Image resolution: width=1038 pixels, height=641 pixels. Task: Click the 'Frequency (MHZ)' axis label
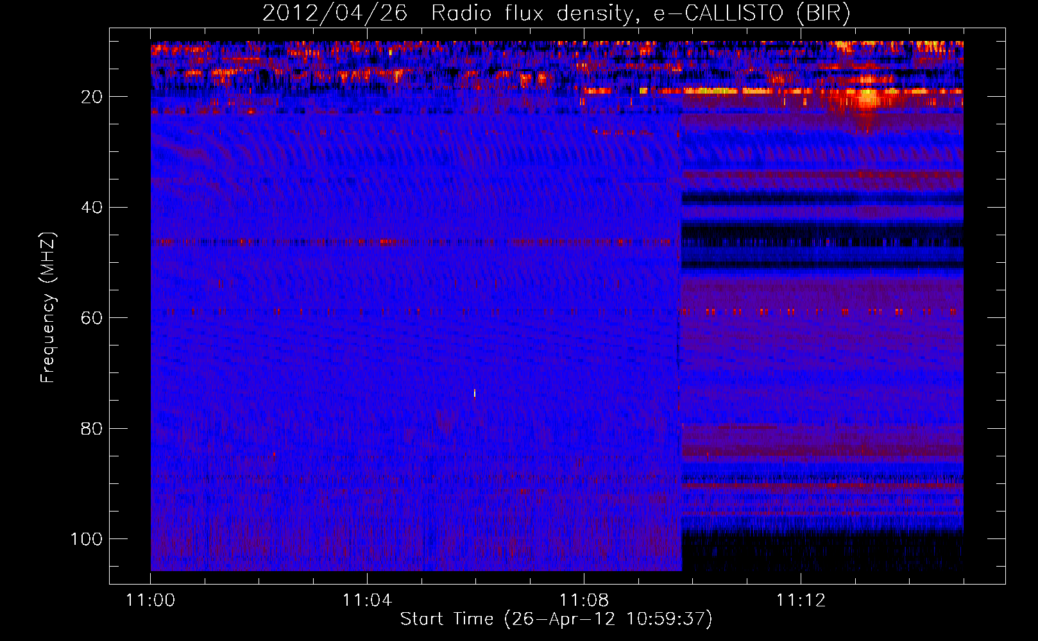(x=48, y=307)
